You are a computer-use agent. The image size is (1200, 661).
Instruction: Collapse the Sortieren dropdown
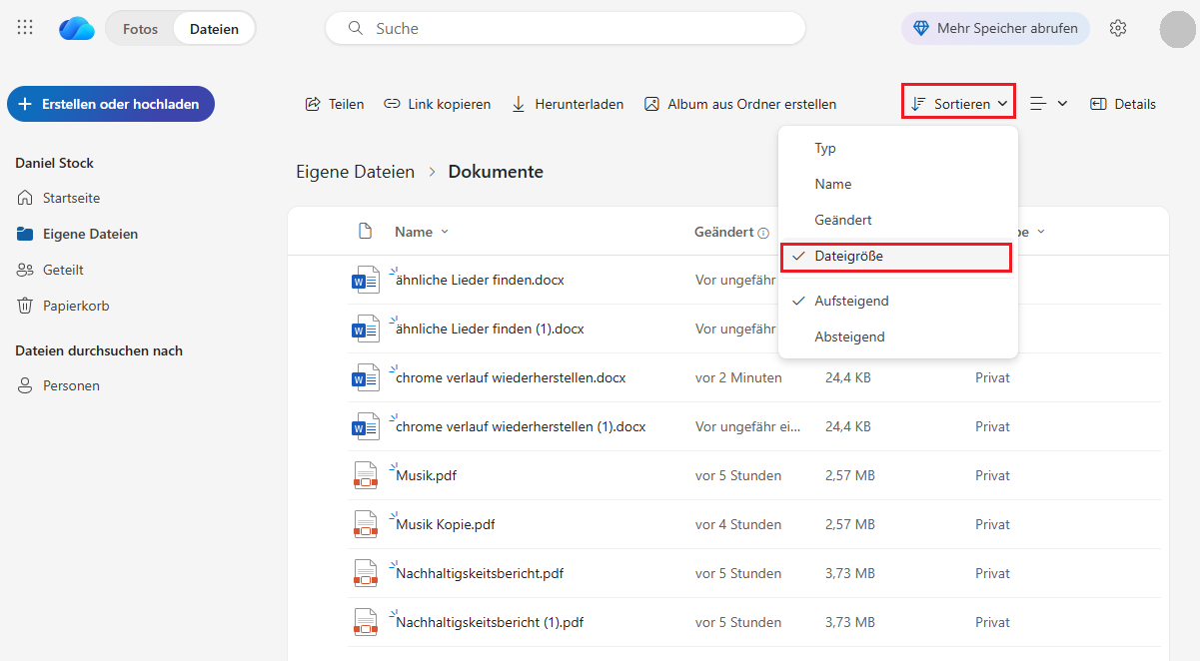pyautogui.click(x=959, y=104)
